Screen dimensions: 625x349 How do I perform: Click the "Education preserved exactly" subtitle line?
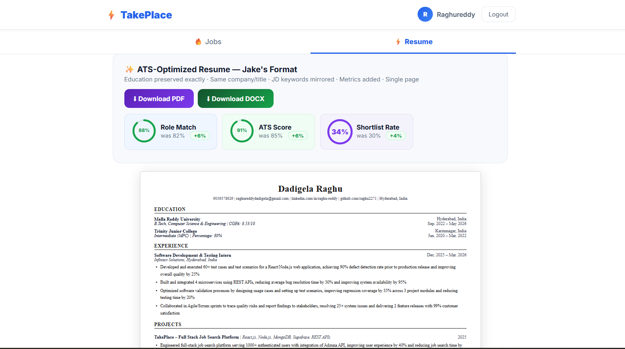[272, 79]
